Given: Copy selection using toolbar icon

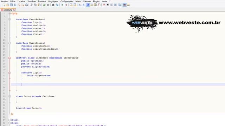Looking at the screenshot, I should coord(35,5).
